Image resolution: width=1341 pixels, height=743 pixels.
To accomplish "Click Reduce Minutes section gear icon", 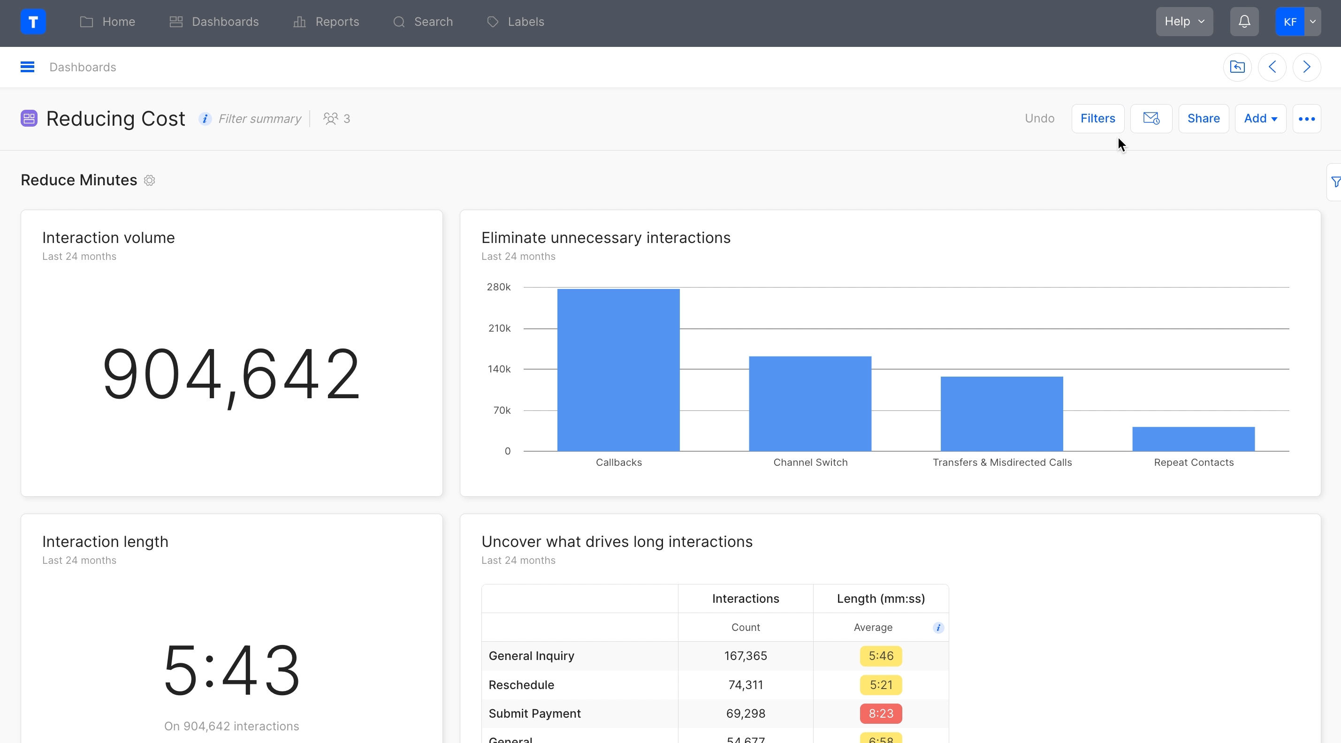I will [x=149, y=181].
